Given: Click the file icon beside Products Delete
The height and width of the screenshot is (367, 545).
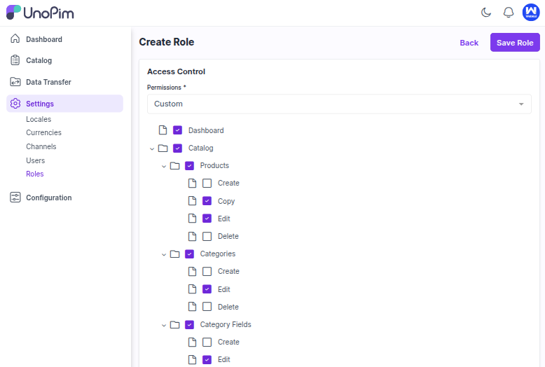Looking at the screenshot, I should [x=192, y=236].
